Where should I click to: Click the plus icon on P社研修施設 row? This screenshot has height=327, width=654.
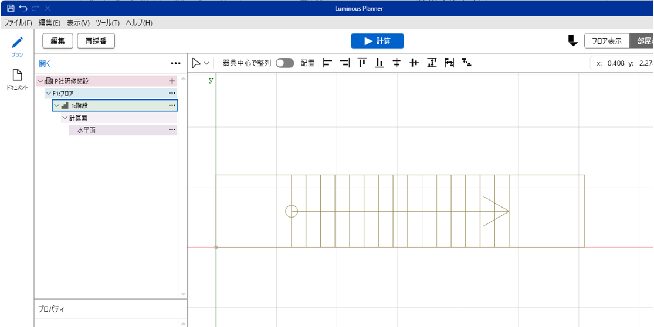click(x=172, y=81)
